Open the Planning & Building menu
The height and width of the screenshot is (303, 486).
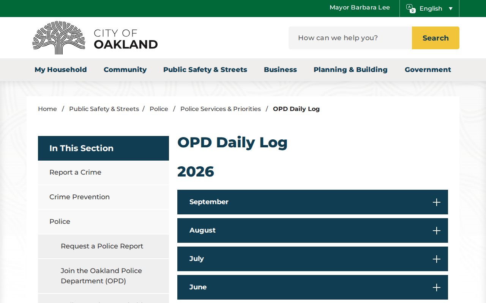[x=350, y=70]
